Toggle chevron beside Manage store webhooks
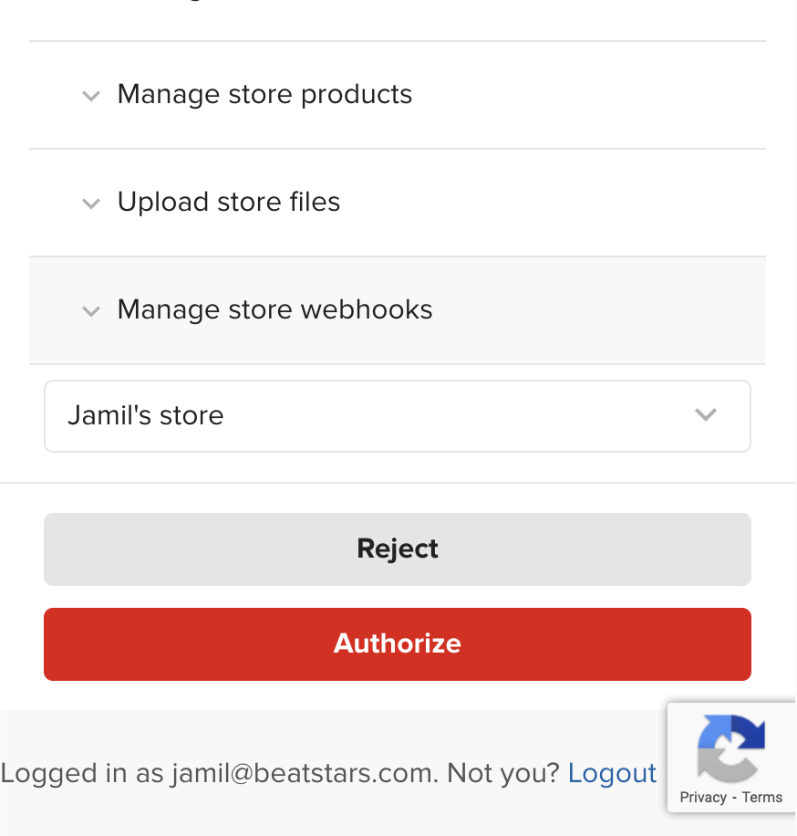Screen dimensions: 797x836 point(91,311)
